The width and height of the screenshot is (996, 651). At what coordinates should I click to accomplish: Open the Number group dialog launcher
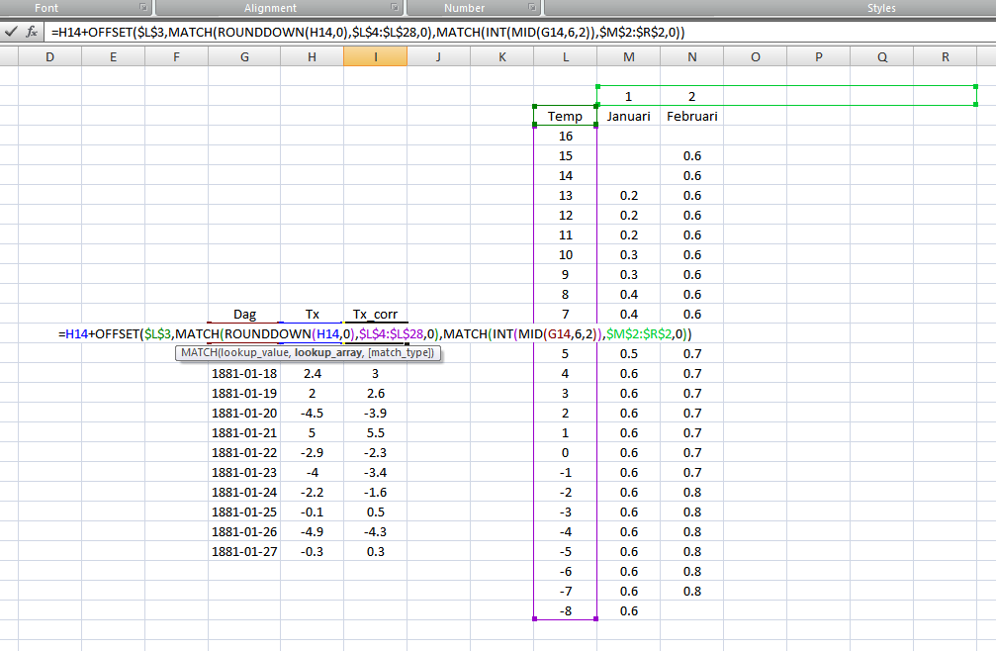tap(534, 8)
